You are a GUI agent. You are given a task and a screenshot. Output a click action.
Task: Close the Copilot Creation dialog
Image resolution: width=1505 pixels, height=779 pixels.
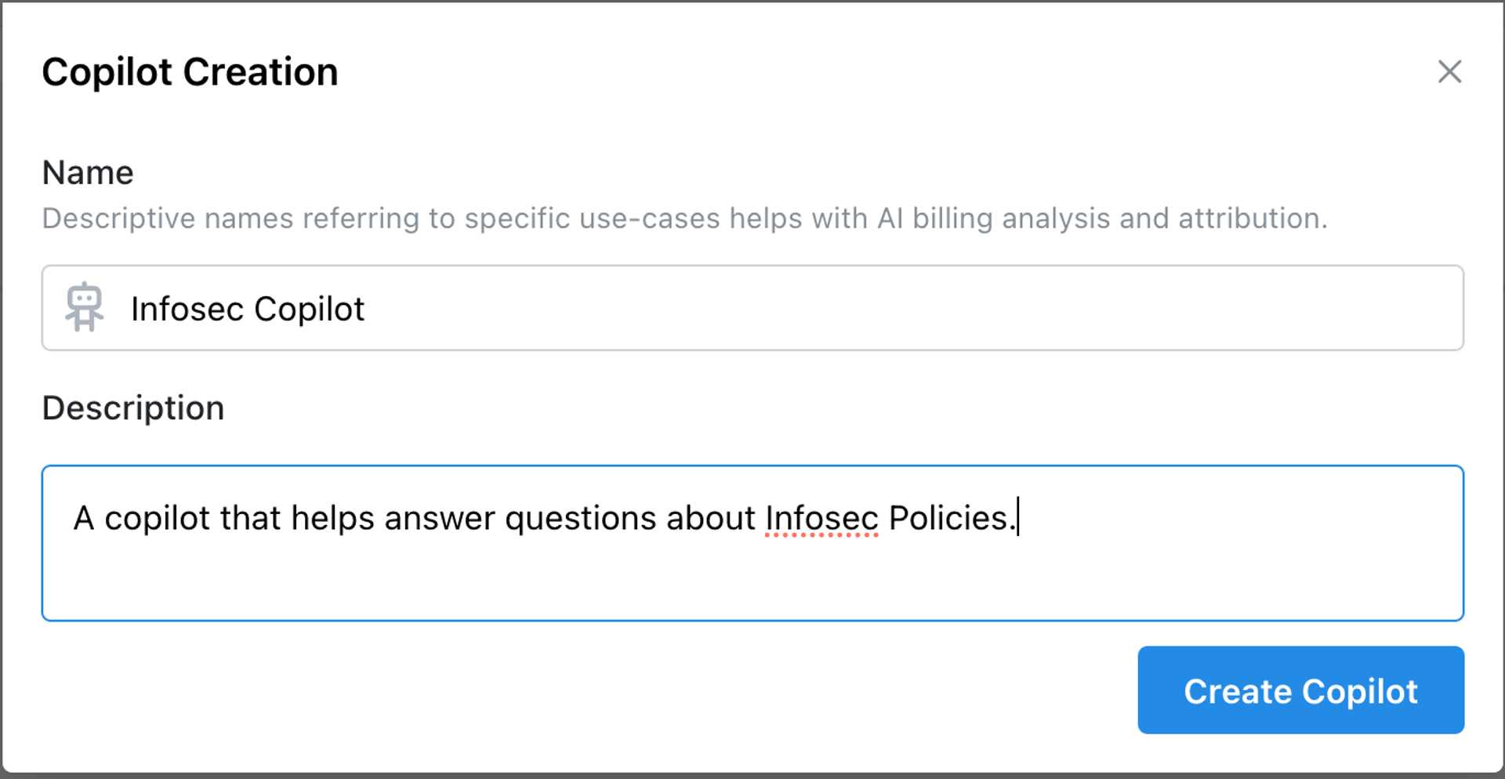coord(1449,71)
